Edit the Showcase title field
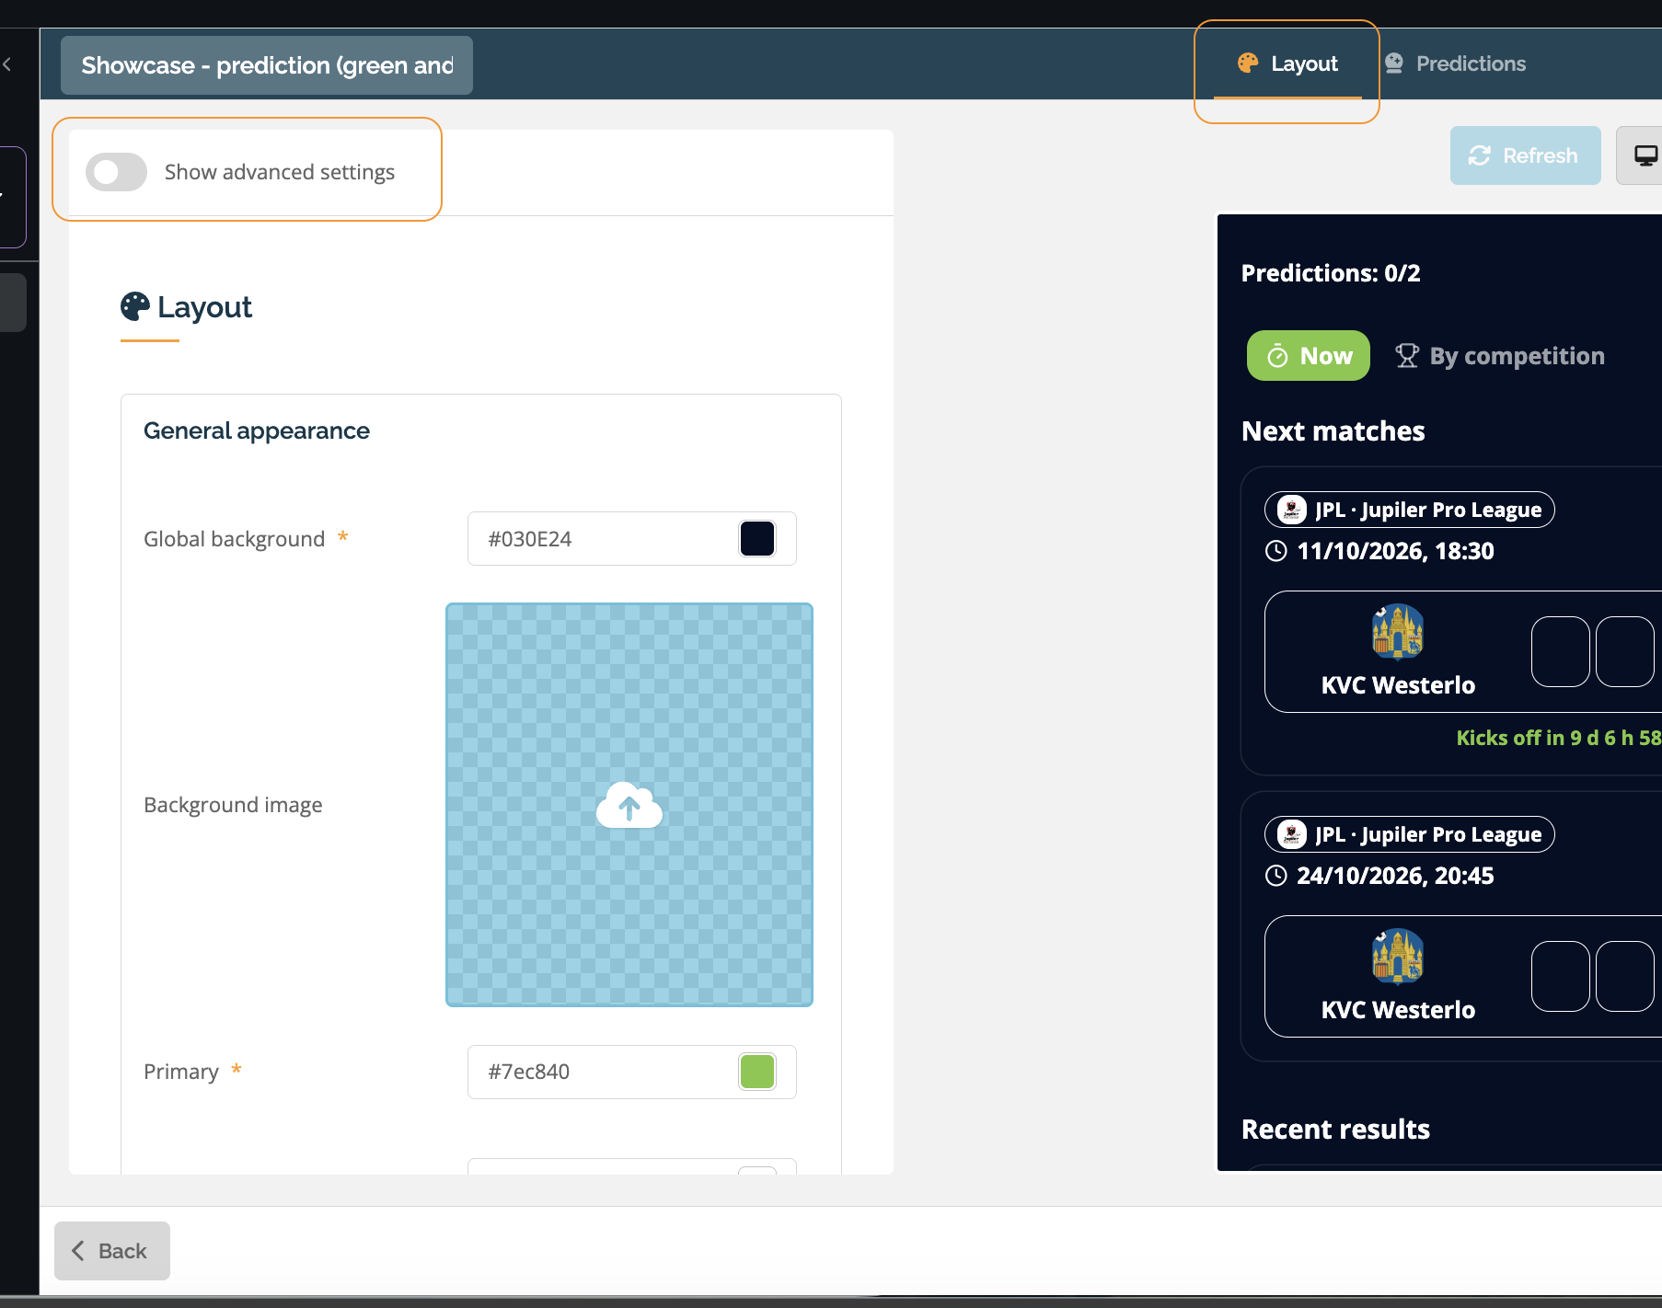This screenshot has width=1662, height=1308. 267,65
